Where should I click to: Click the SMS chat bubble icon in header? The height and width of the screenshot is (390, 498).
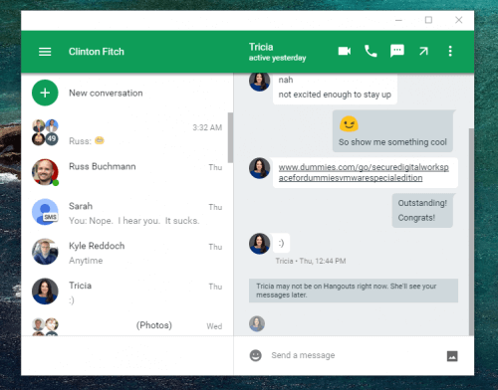pyautogui.click(x=397, y=51)
